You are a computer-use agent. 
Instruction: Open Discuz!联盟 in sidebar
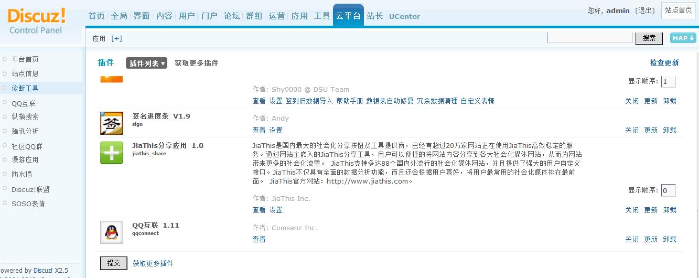[x=31, y=189]
